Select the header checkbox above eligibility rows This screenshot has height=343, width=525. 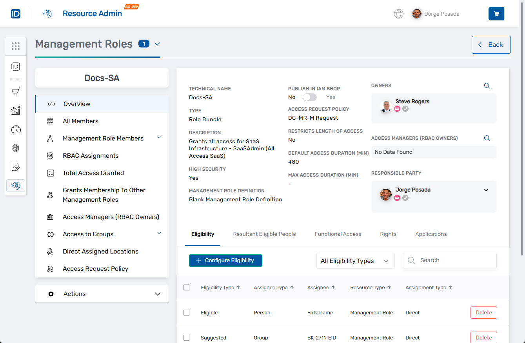coord(186,287)
